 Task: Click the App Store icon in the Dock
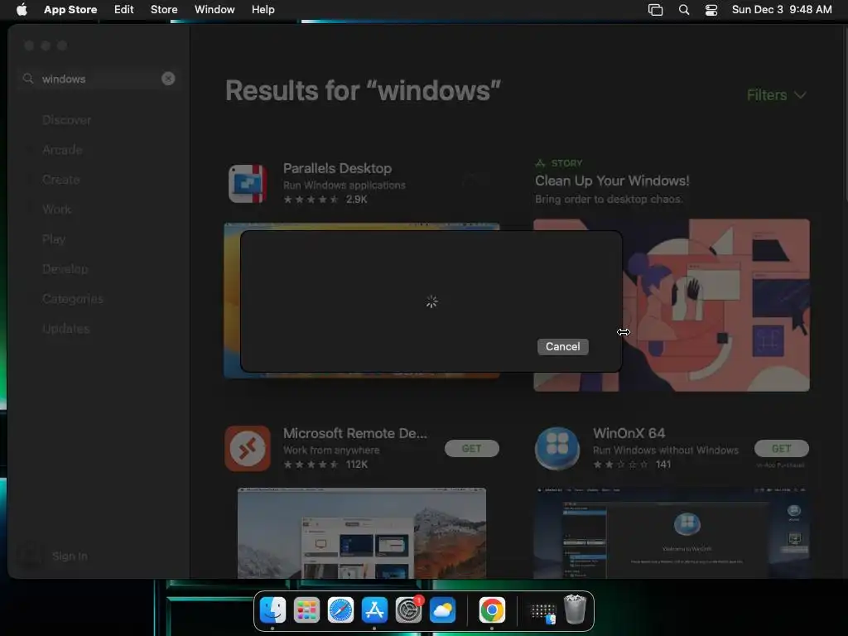click(375, 610)
